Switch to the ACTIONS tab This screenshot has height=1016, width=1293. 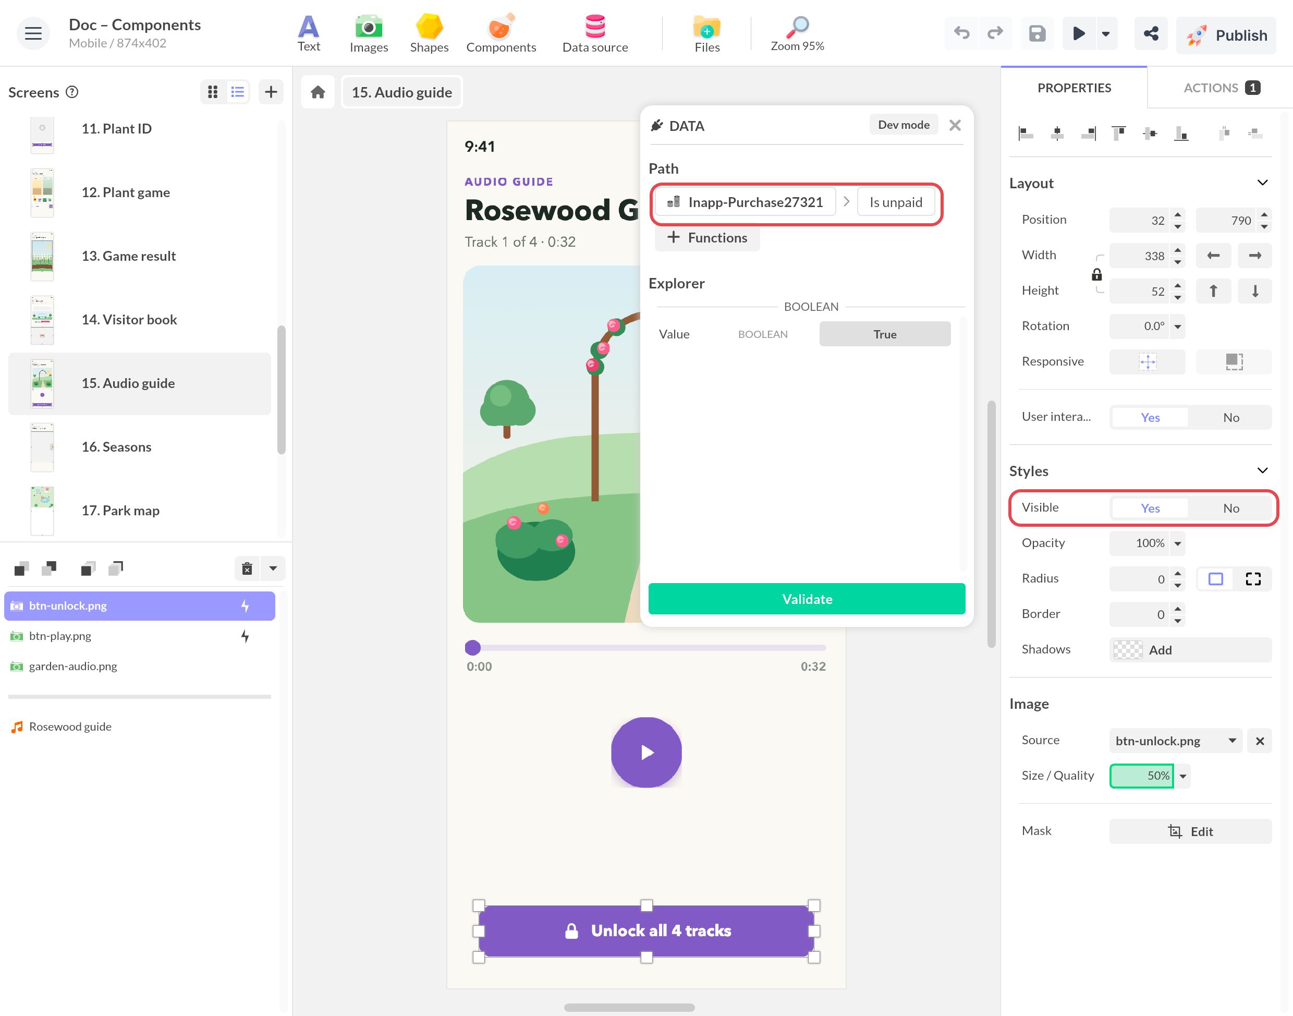click(x=1221, y=88)
